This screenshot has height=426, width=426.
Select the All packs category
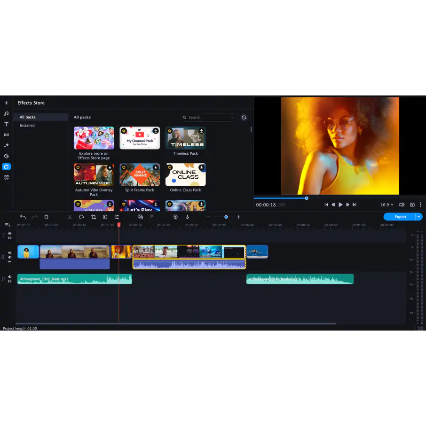tap(40, 117)
